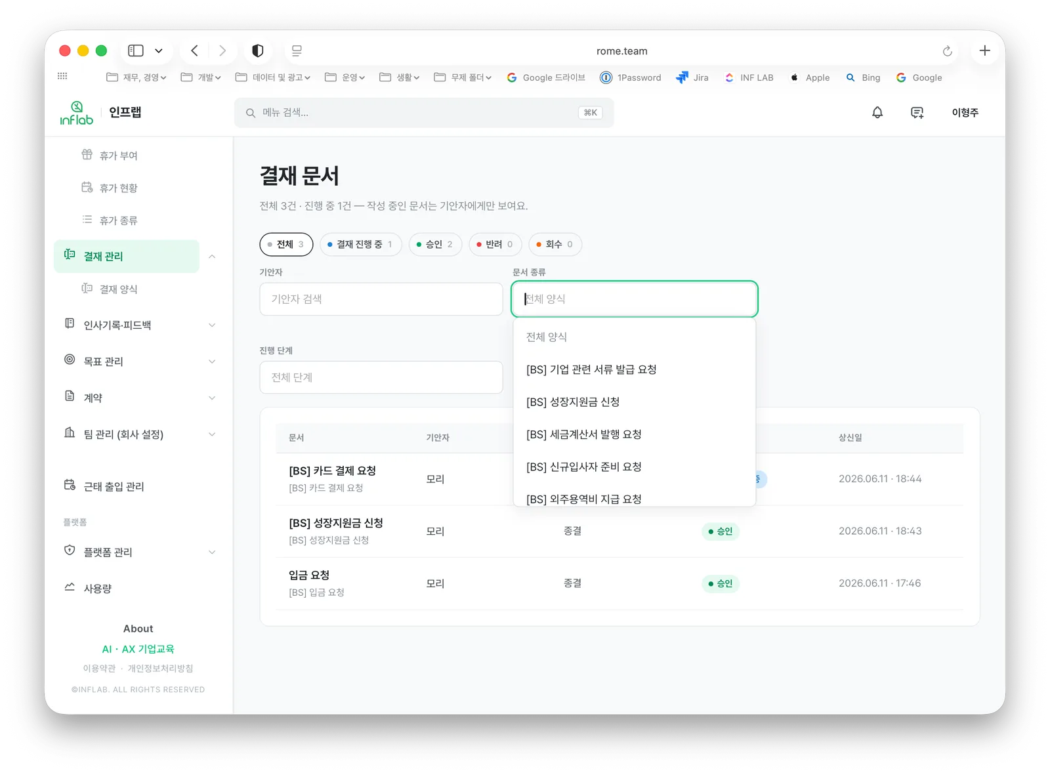
Task: Expand 팀 관리 (회사 설정) menu
Action: [x=139, y=434]
